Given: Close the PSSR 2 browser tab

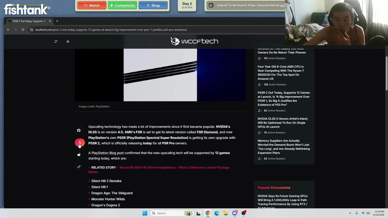Looking at the screenshot, I should pos(50,21).
